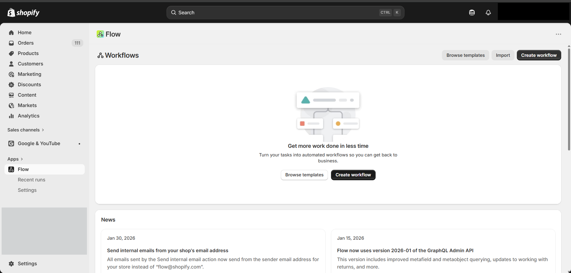The height and width of the screenshot is (273, 571).
Task: Click the search magnifier icon
Action: tap(174, 12)
